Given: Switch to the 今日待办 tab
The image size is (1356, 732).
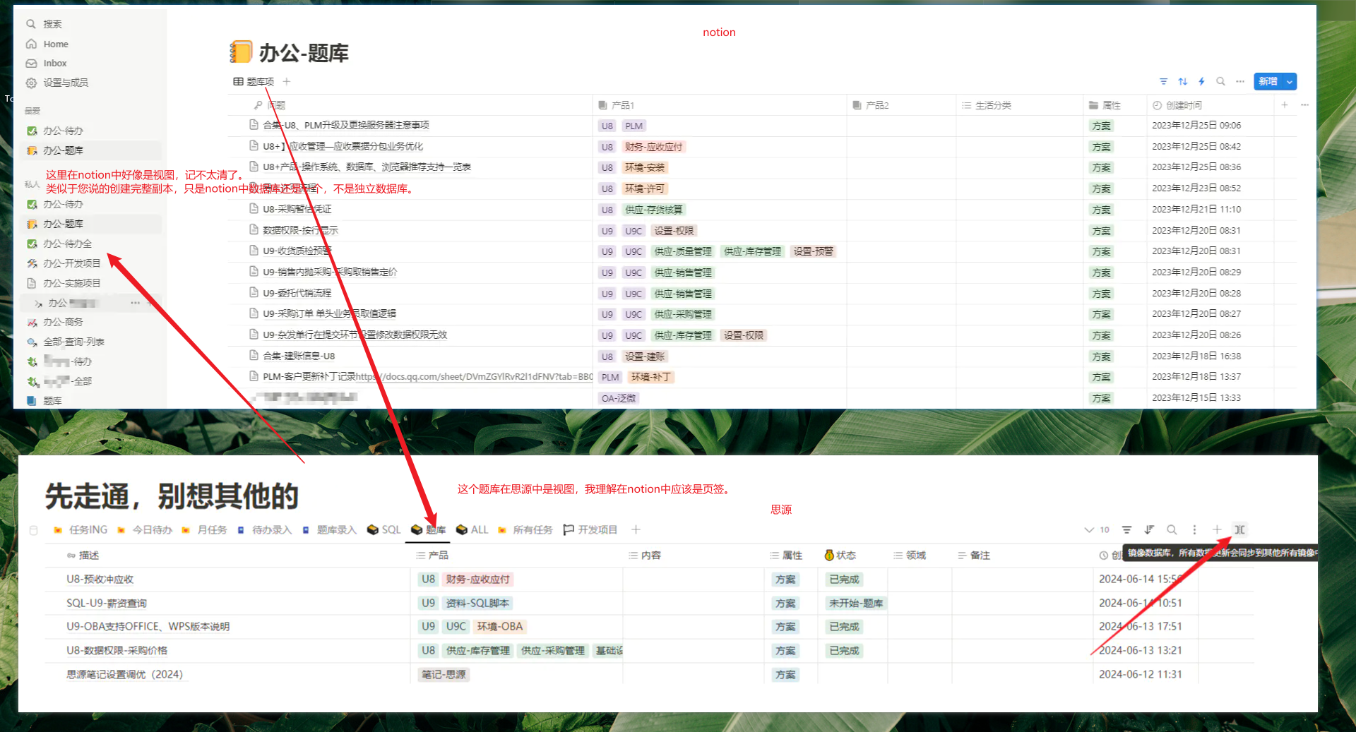Looking at the screenshot, I should (x=145, y=529).
